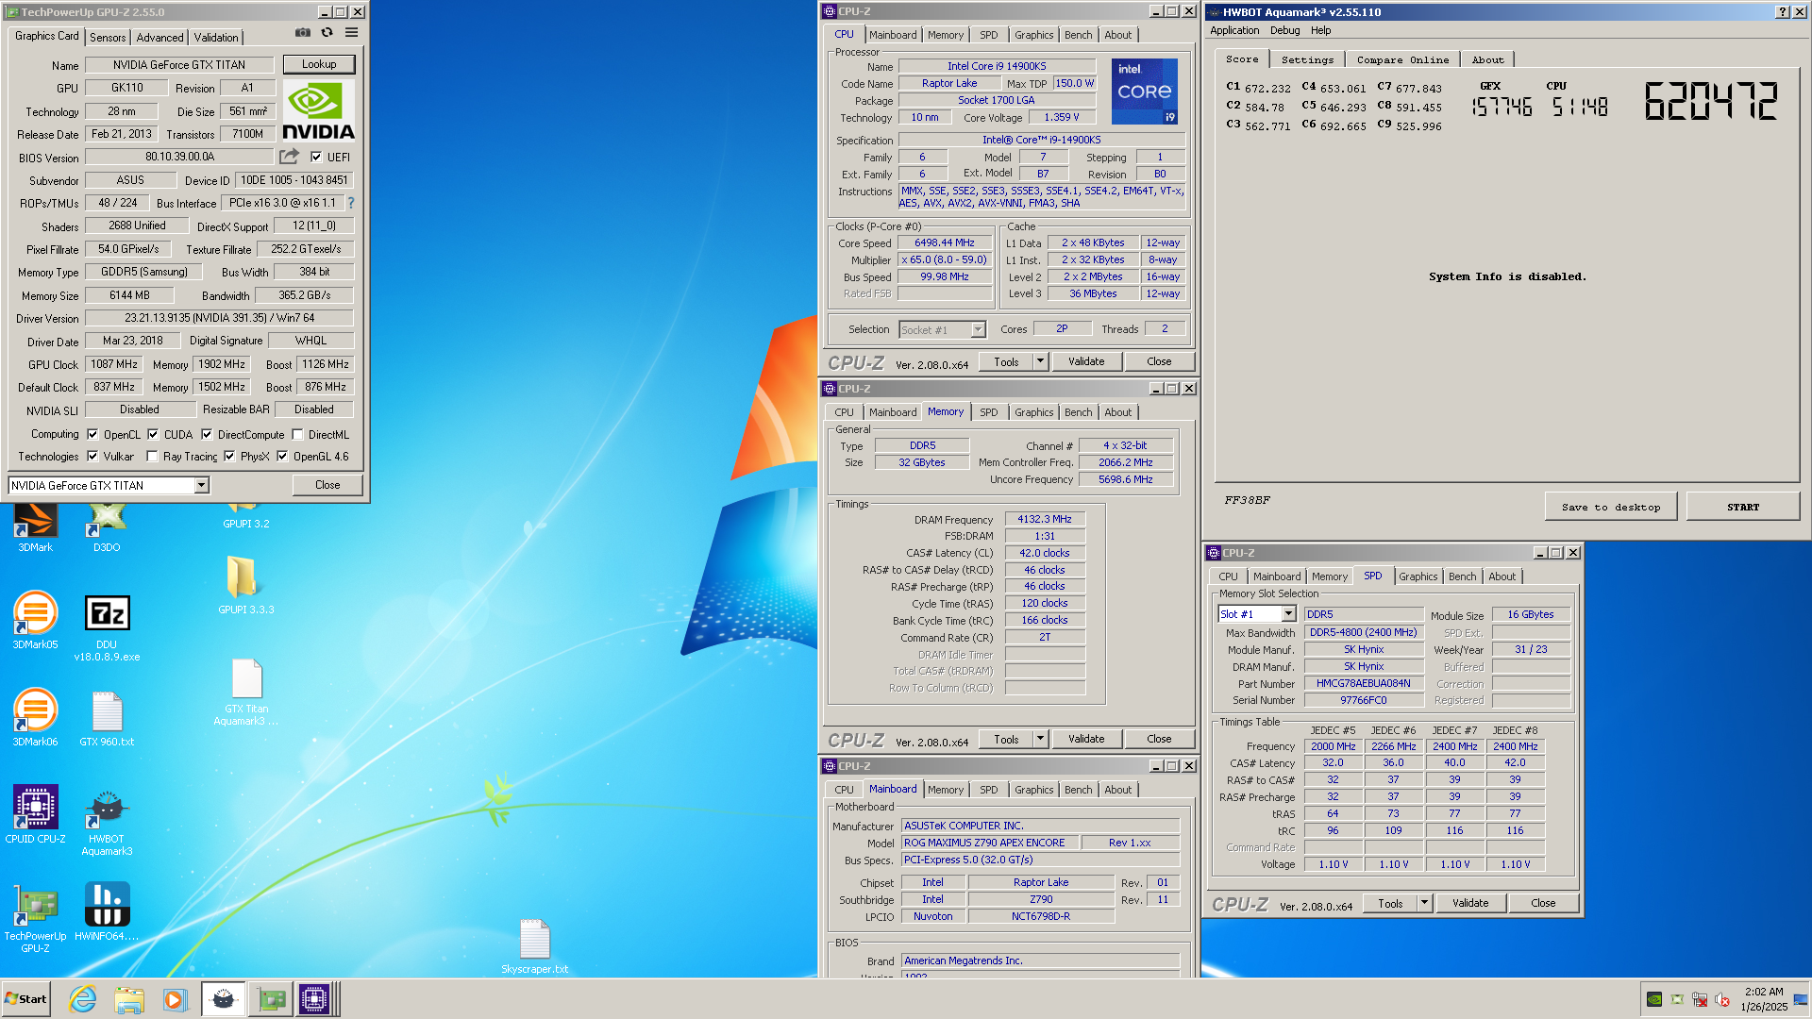The width and height of the screenshot is (1812, 1019).
Task: Click the NVIDIA logo in GPU-Z
Action: click(319, 112)
